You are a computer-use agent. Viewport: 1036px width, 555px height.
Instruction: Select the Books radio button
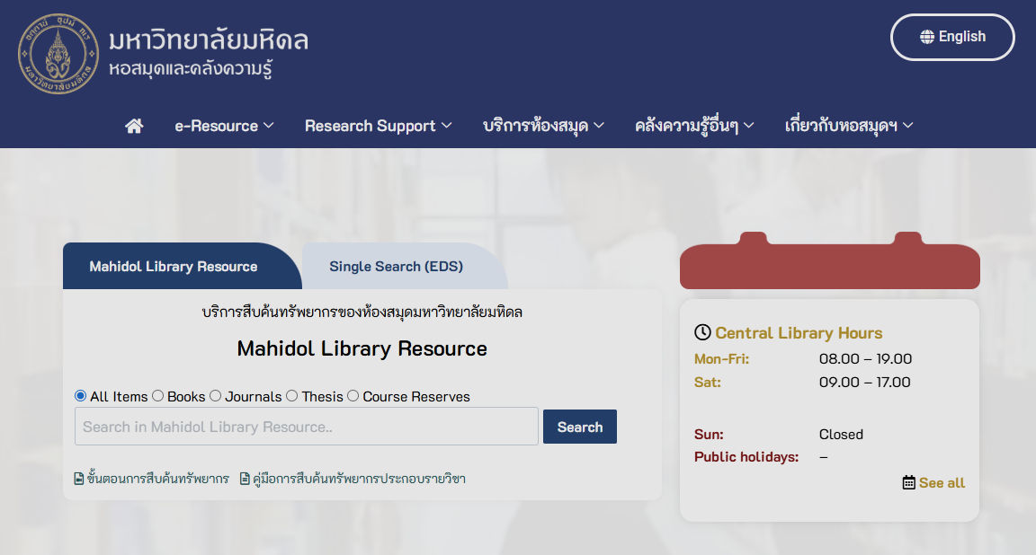[158, 396]
